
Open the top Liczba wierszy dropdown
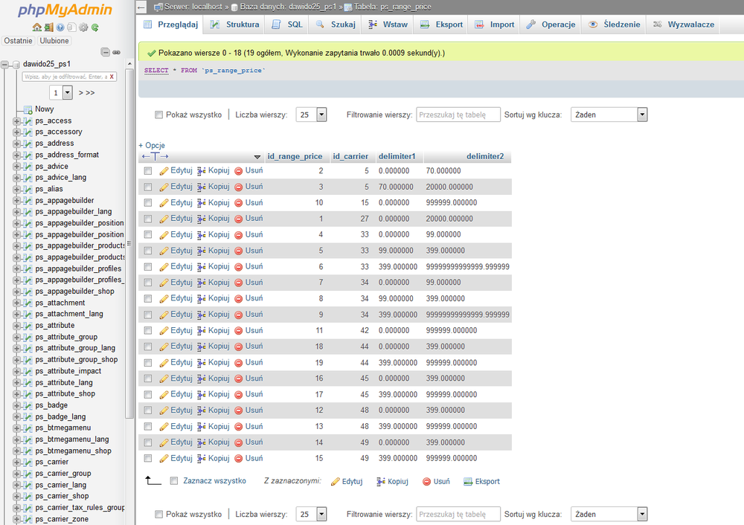(x=311, y=115)
